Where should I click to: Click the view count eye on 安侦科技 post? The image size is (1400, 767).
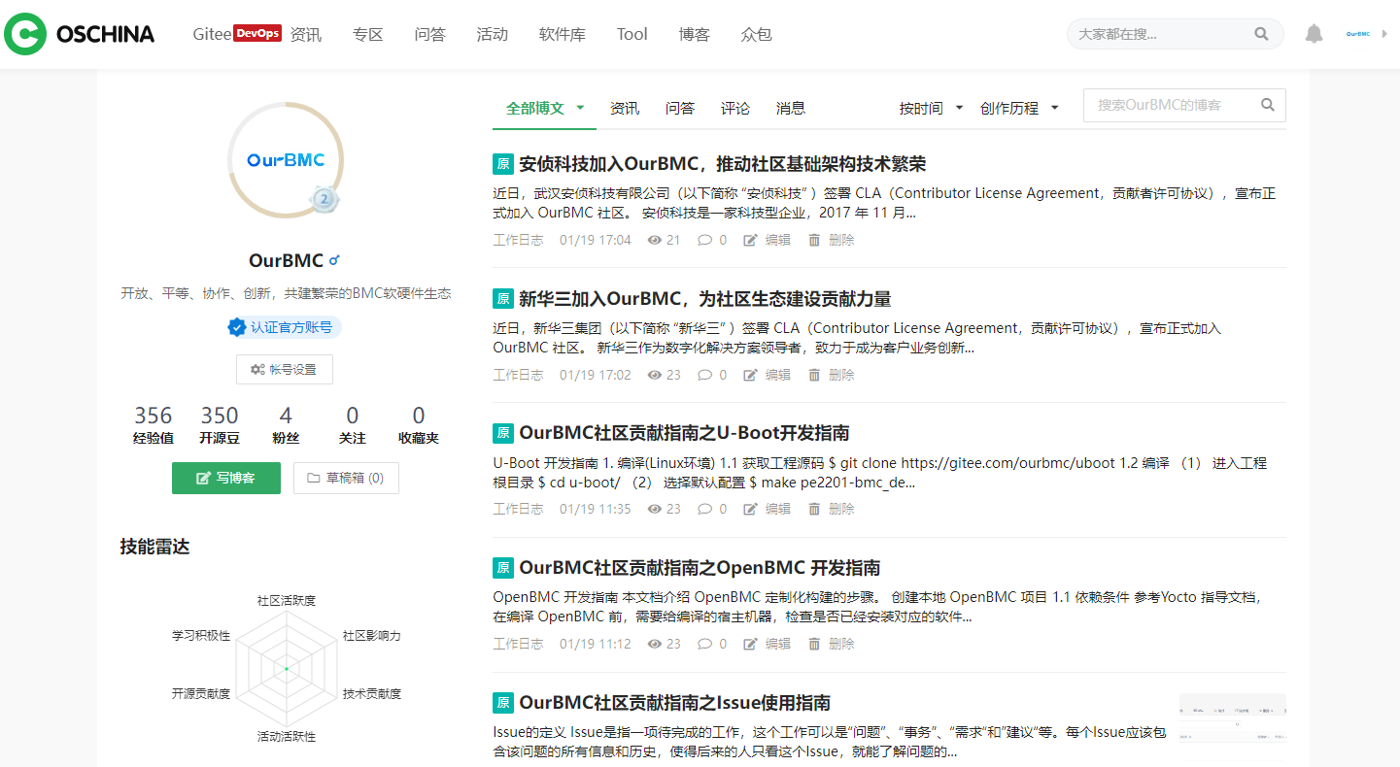(655, 240)
